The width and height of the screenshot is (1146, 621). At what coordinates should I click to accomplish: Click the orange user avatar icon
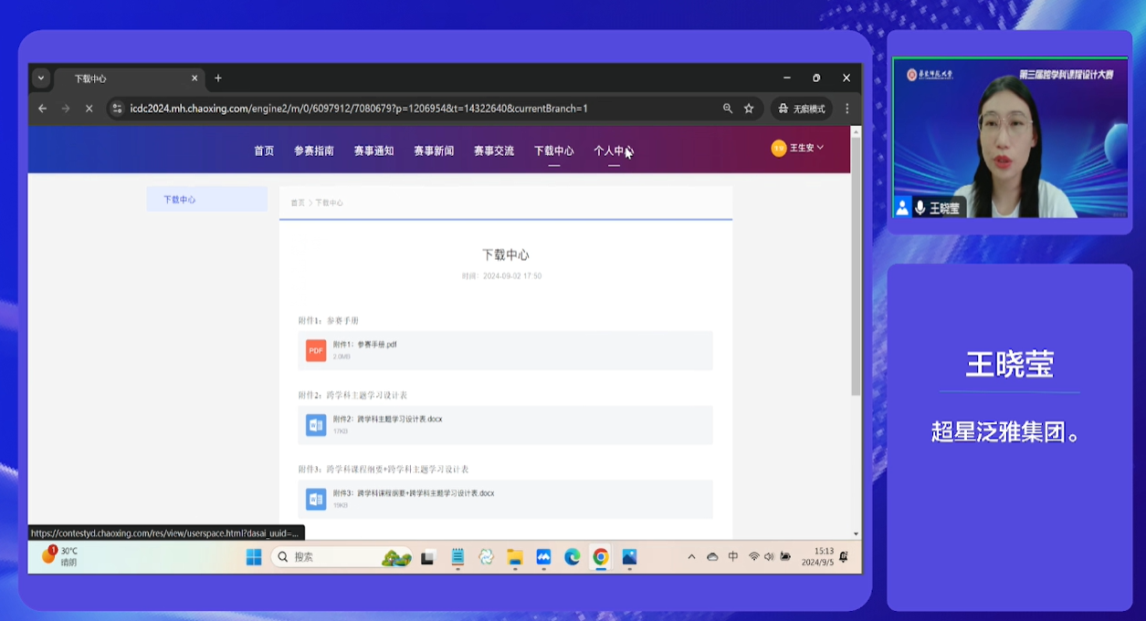(x=779, y=148)
